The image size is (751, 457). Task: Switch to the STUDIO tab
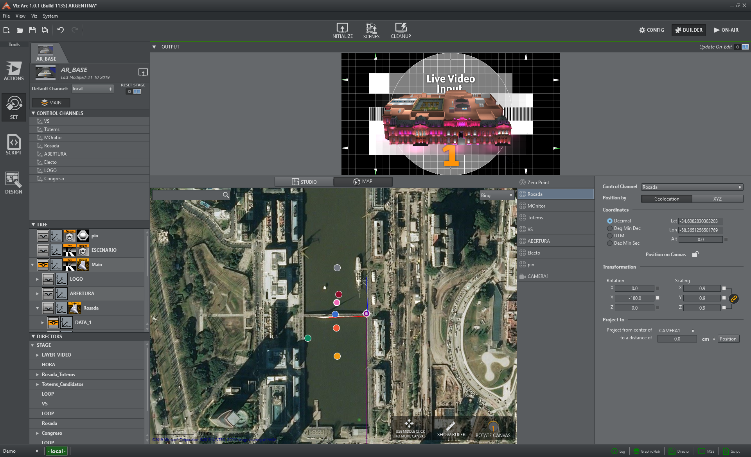[x=304, y=182]
